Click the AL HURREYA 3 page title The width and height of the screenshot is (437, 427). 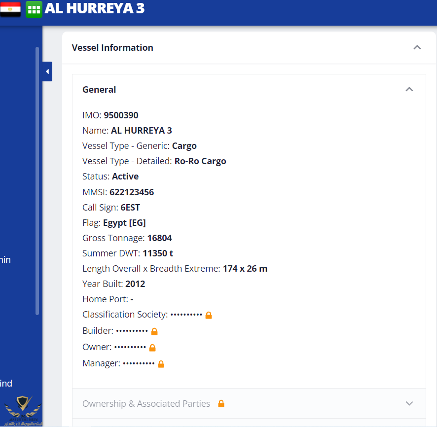point(94,8)
